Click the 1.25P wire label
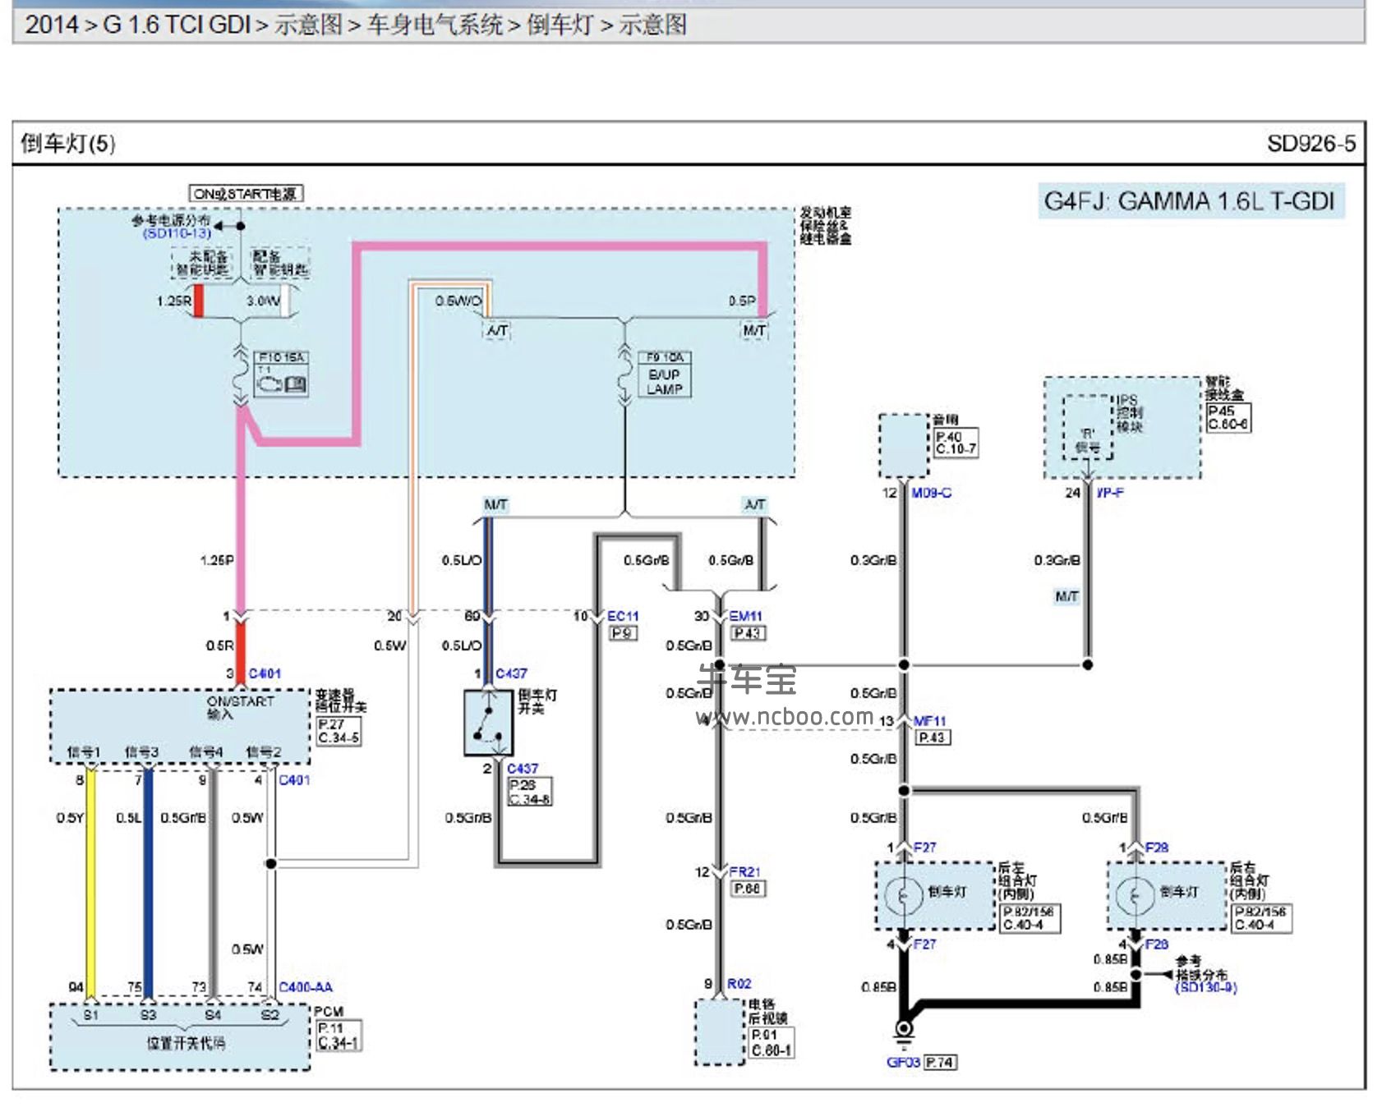1382x1112 pixels. pos(217,561)
